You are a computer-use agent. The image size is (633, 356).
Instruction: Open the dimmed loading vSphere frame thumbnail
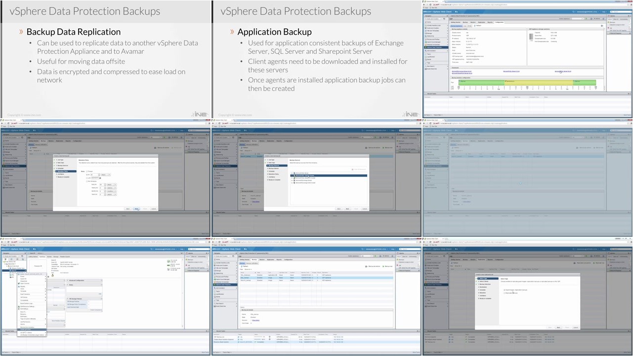527,178
